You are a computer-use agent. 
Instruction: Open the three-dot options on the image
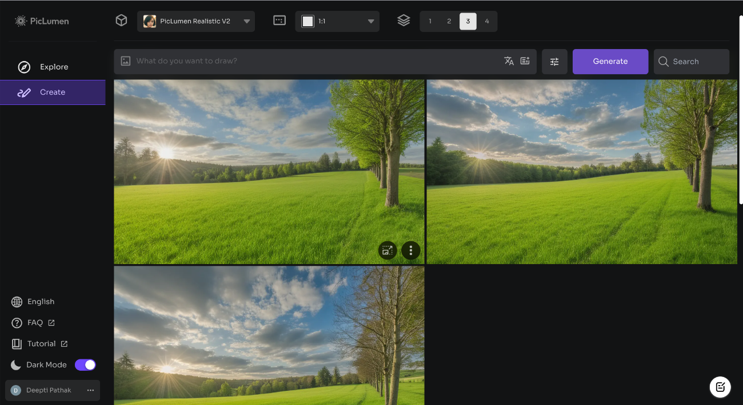[x=410, y=250]
